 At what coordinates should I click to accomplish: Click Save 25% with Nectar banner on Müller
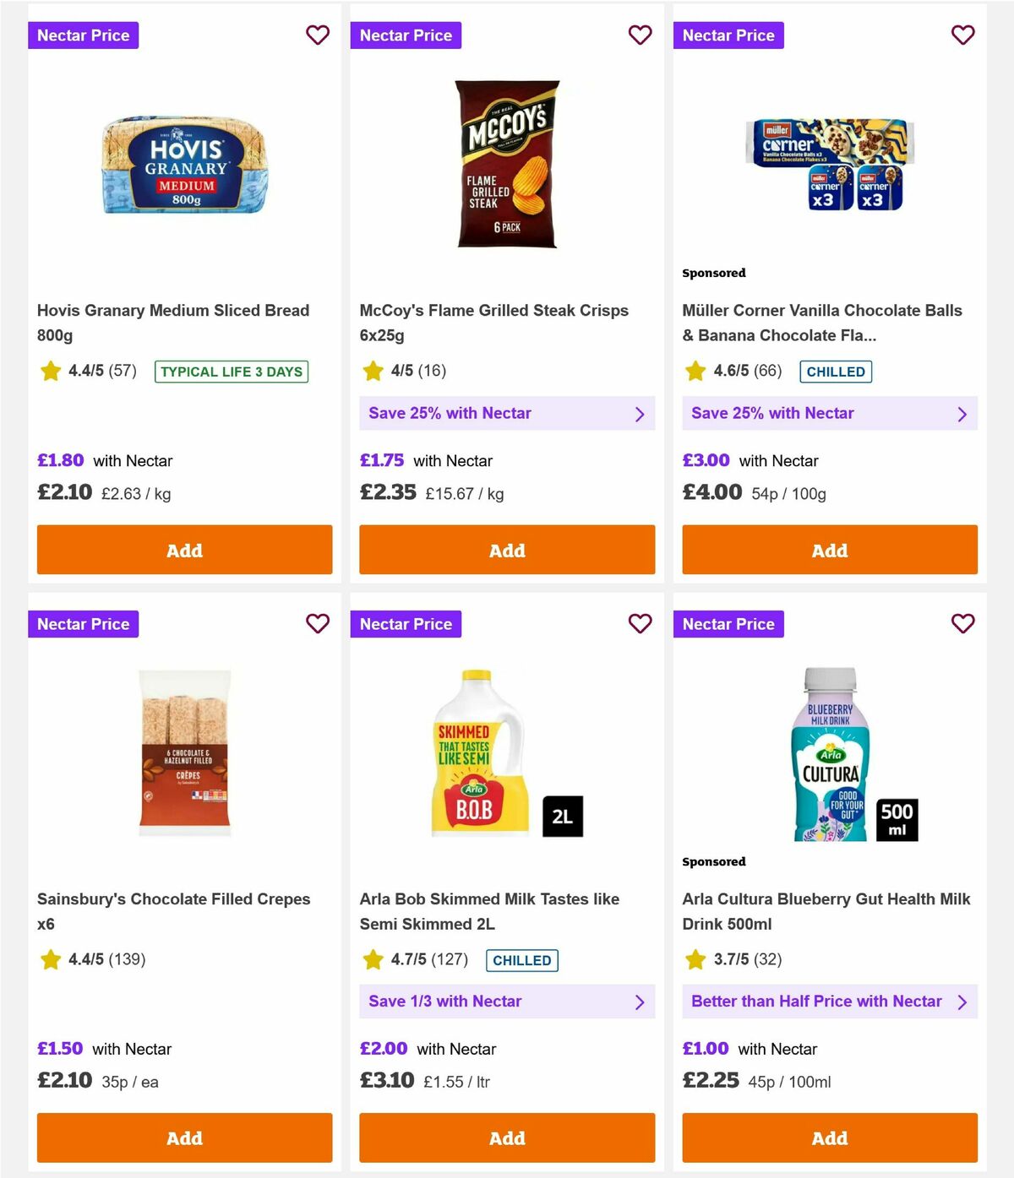pos(829,413)
